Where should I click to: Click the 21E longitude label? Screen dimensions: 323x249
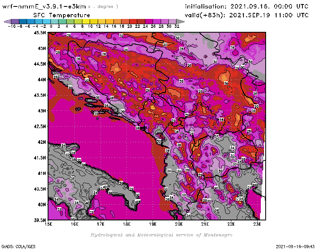tap(205, 224)
